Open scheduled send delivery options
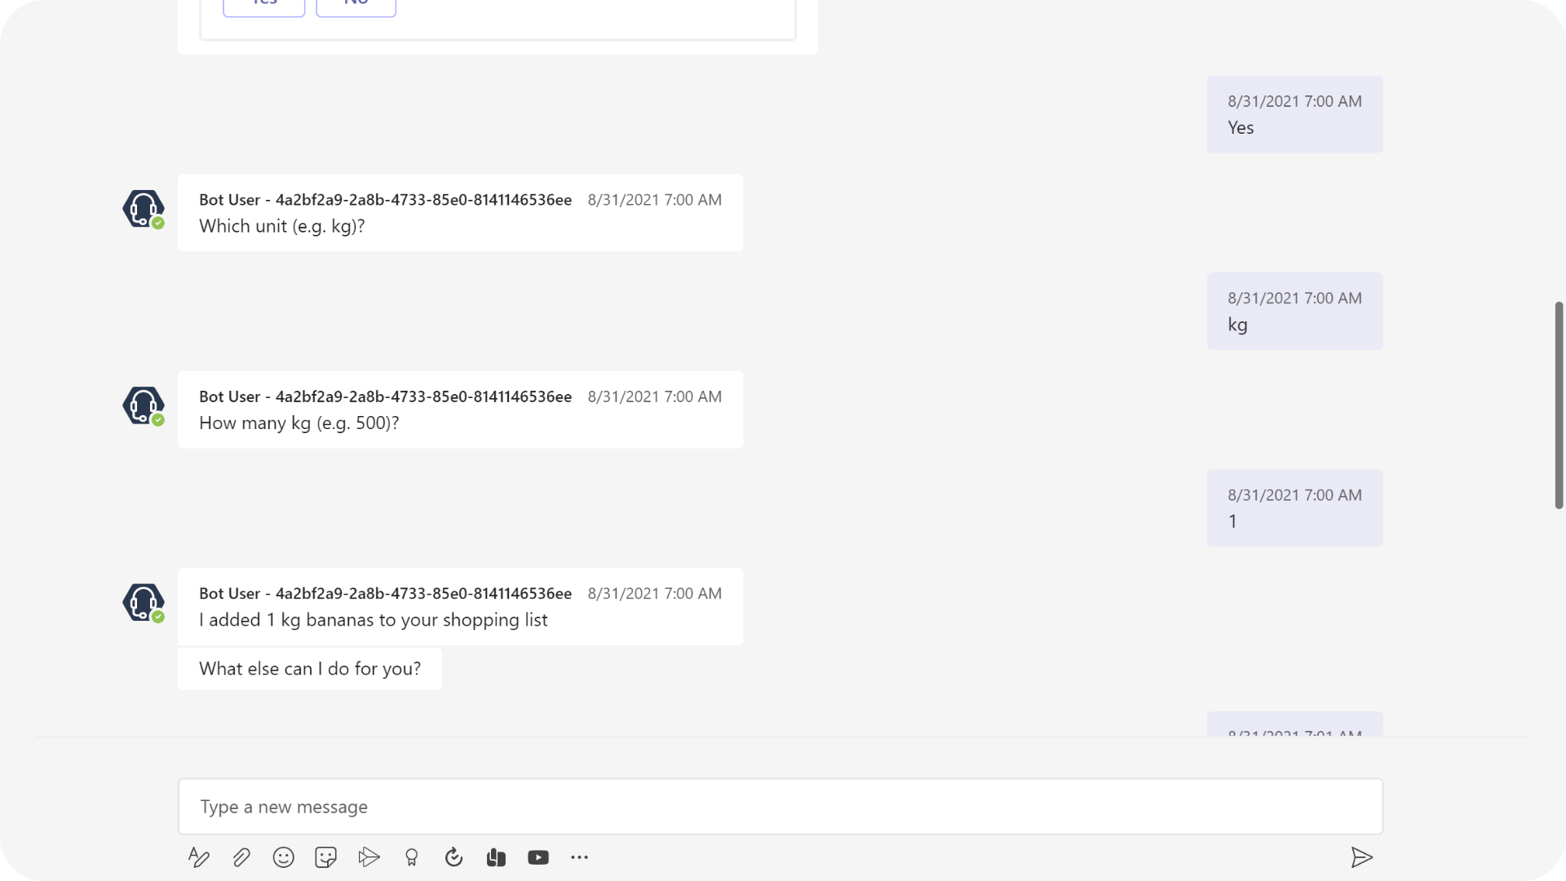The width and height of the screenshot is (1566, 881). (453, 857)
